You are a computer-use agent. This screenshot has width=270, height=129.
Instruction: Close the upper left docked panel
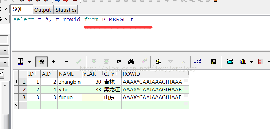[6, 9]
